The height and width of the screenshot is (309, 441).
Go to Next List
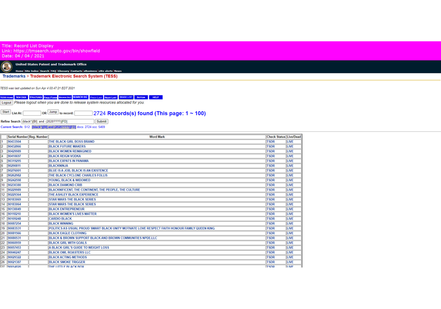click(111, 97)
